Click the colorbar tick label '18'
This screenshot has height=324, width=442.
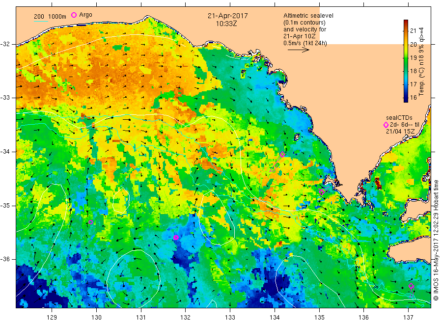click(x=413, y=71)
